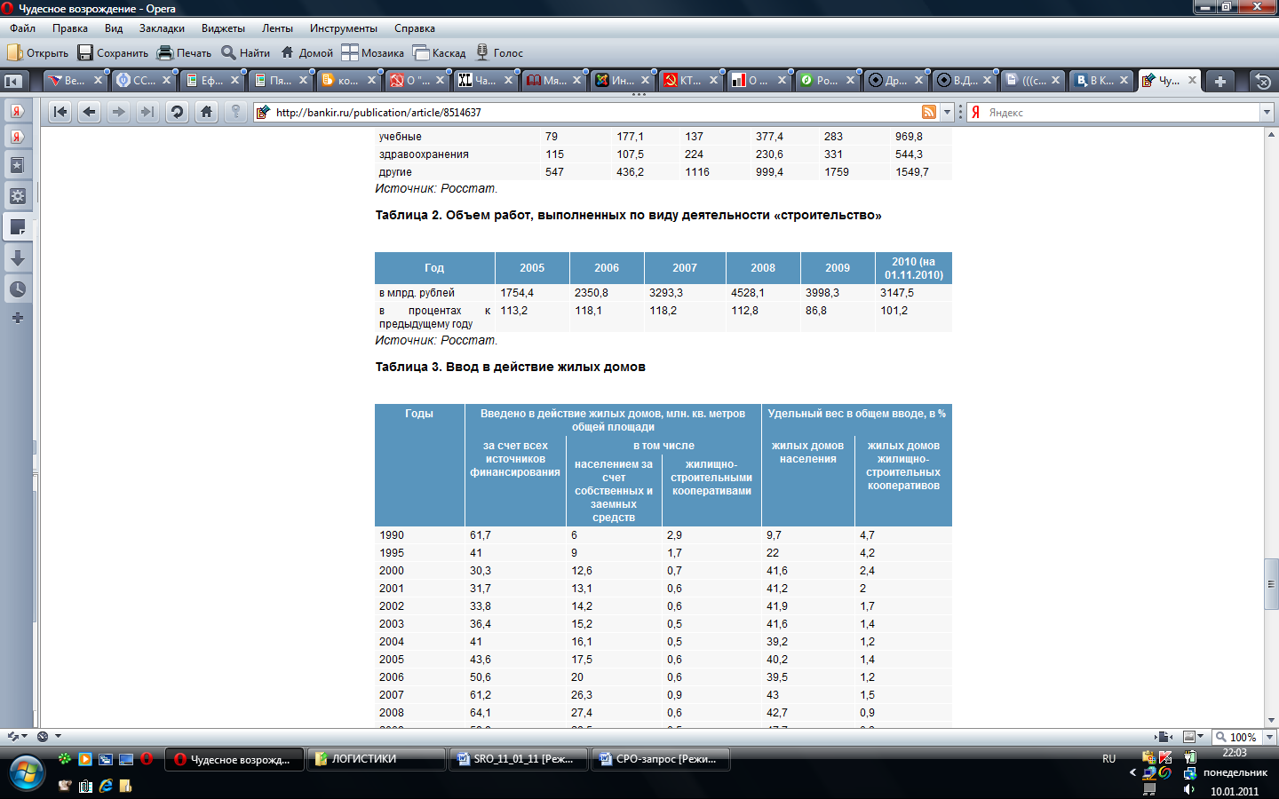Close the 'Пя...' tab

tap(303, 80)
